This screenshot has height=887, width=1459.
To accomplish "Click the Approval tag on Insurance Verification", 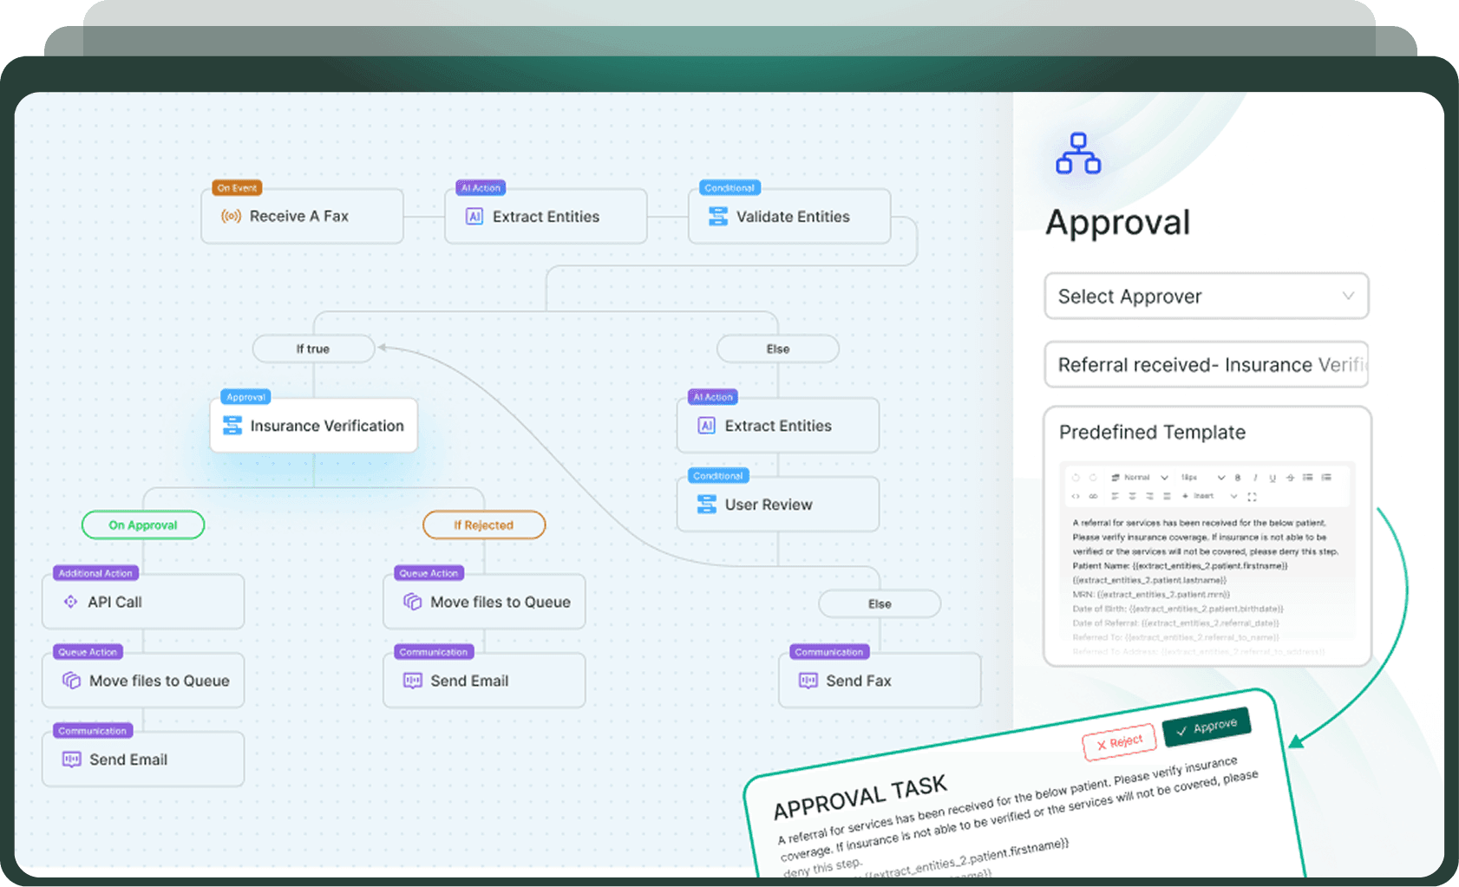I will pos(246,397).
